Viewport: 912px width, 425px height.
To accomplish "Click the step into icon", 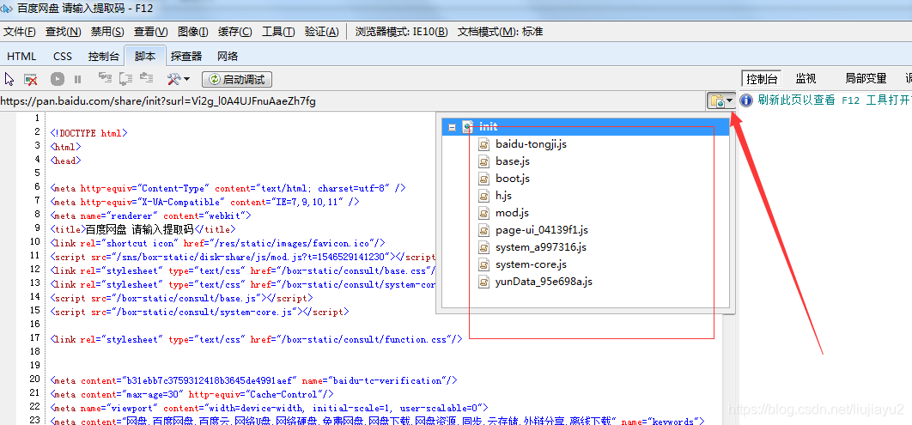I will tap(105, 78).
